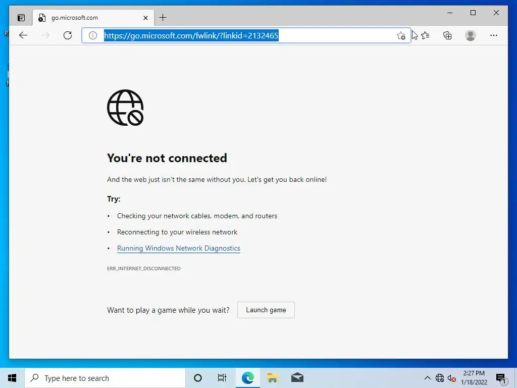Open the profile avatar menu
Screen dimensions: 517x388
coord(471,35)
